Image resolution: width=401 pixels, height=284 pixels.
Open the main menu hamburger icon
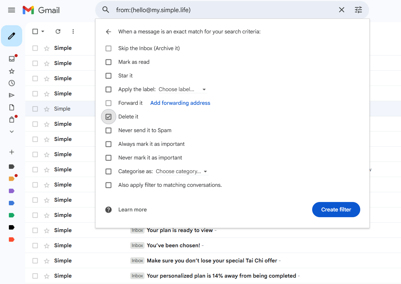tap(12, 10)
